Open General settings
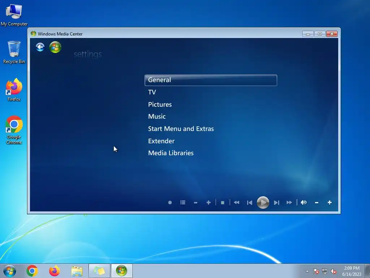Image resolution: width=370 pixels, height=278 pixels. (211, 80)
